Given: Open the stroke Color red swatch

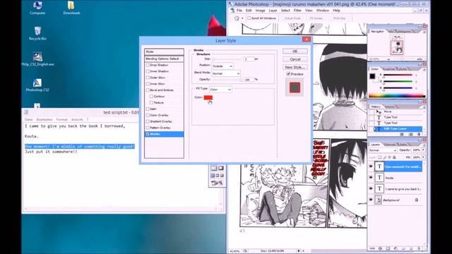Looking at the screenshot, I should pyautogui.click(x=208, y=97).
